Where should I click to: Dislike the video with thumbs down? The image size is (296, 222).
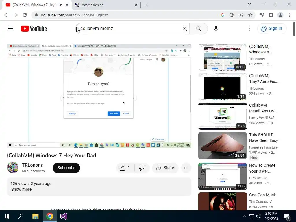pos(141,168)
